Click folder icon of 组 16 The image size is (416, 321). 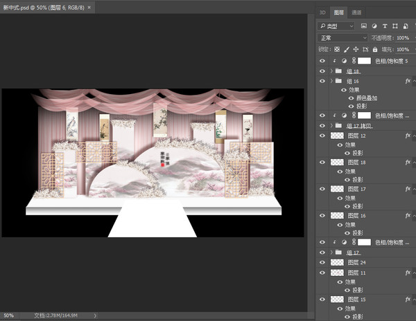(x=338, y=81)
